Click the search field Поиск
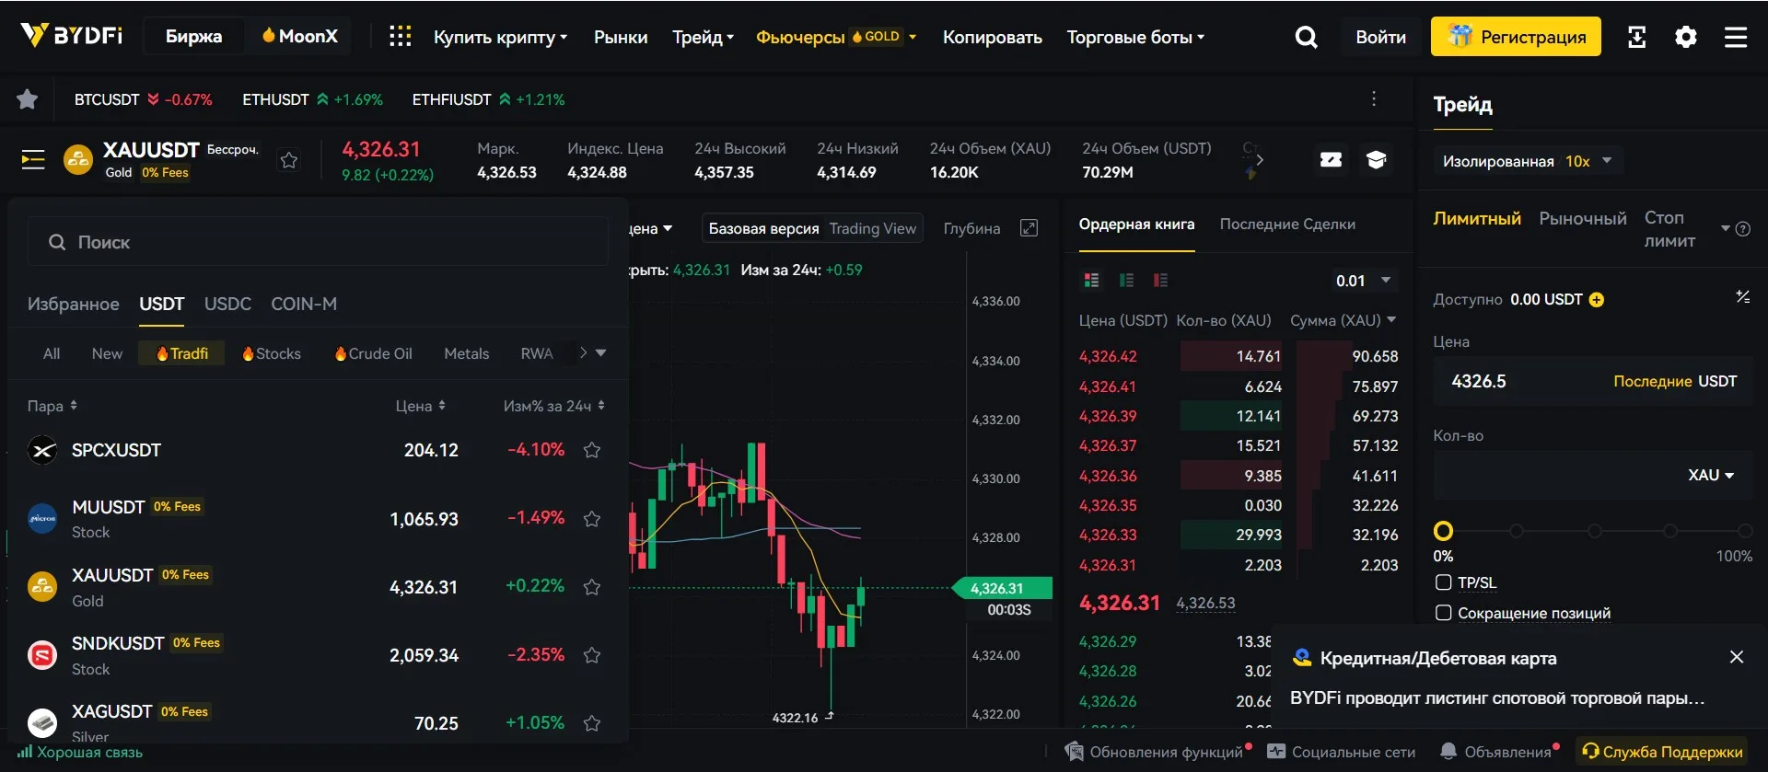The width and height of the screenshot is (1768, 772). tap(318, 242)
